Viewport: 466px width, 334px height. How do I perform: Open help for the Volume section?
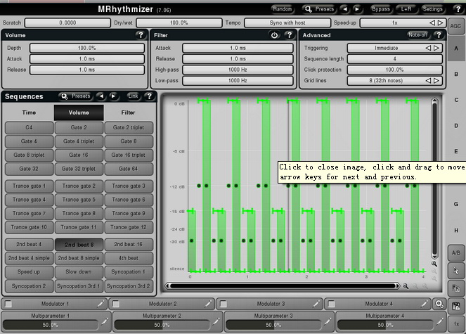click(141, 34)
